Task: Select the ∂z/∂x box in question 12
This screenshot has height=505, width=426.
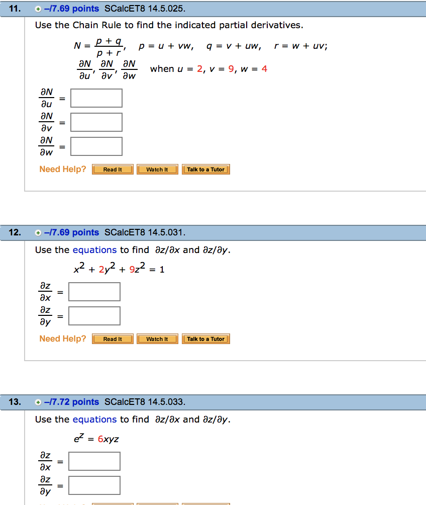Action: click(94, 291)
